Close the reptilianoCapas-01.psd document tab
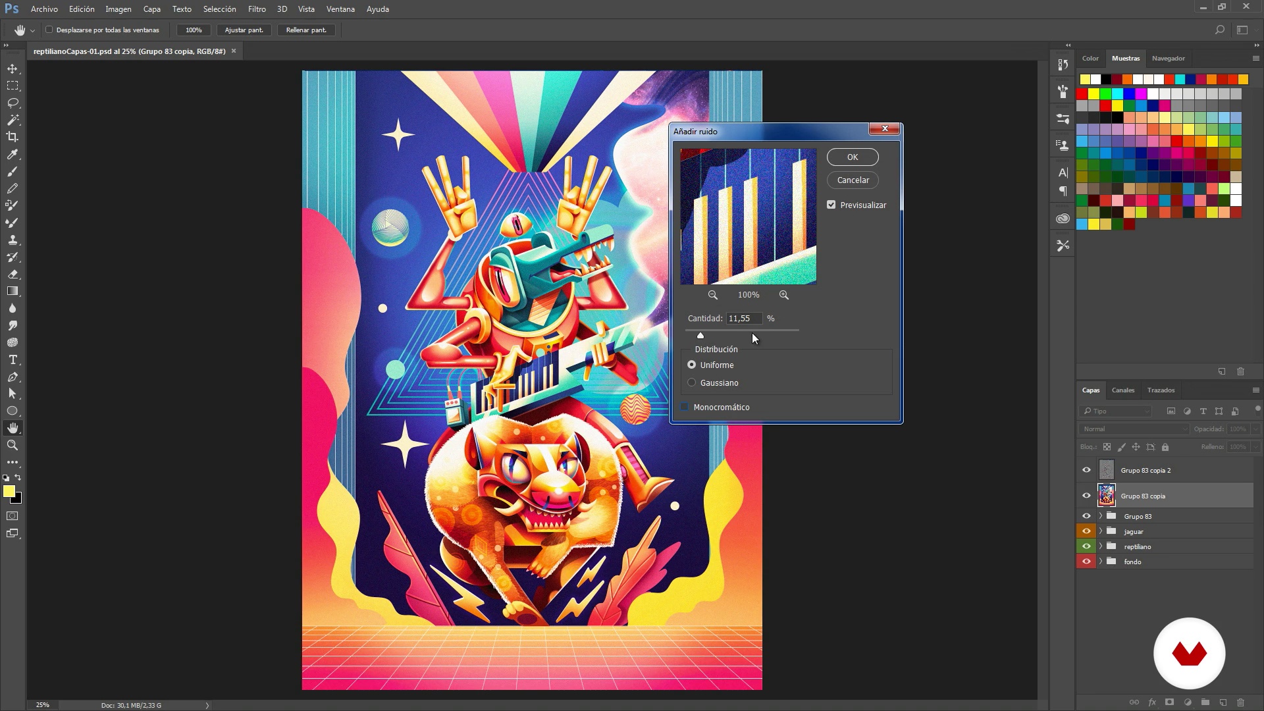Image resolution: width=1264 pixels, height=711 pixels. point(233,51)
